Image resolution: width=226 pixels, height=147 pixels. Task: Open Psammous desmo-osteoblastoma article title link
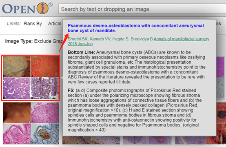[135, 28]
